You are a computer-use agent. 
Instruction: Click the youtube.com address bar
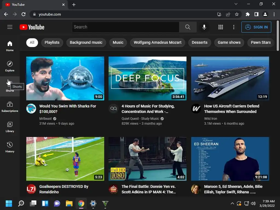(x=123, y=14)
